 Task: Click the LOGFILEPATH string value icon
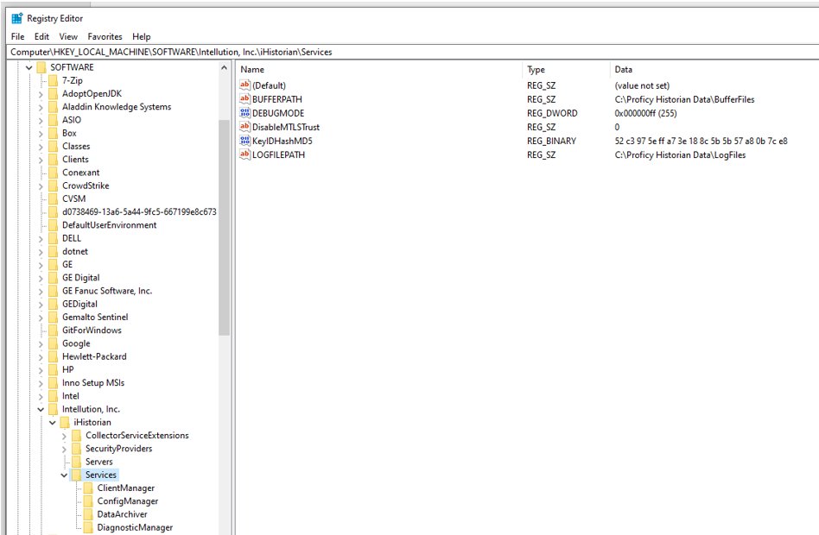point(245,154)
